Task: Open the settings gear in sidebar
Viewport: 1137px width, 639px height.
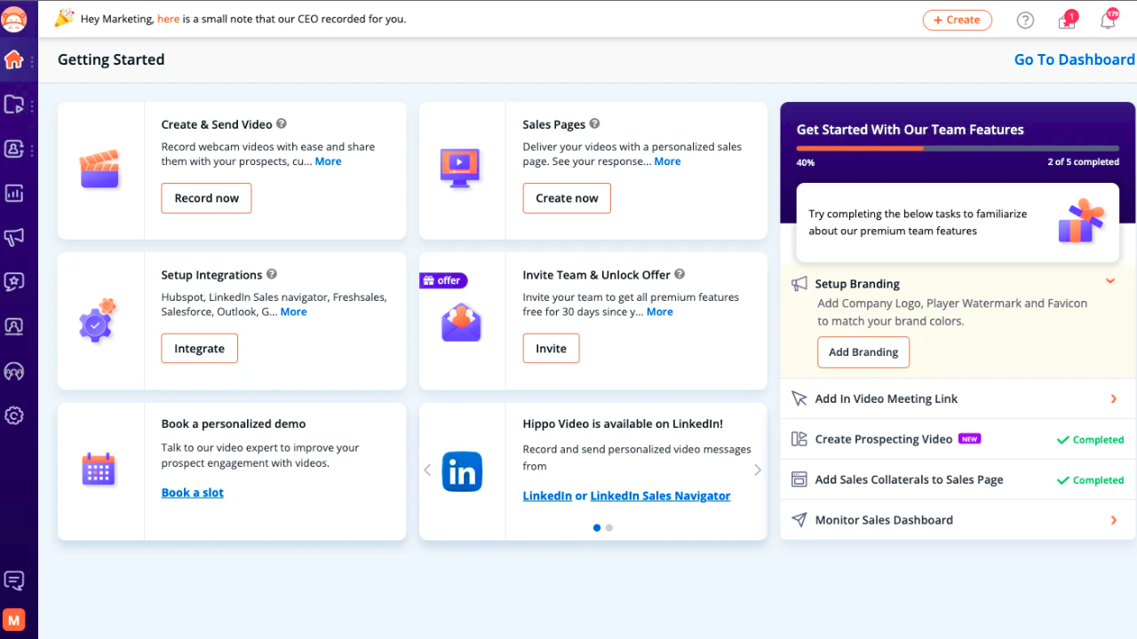Action: point(13,415)
